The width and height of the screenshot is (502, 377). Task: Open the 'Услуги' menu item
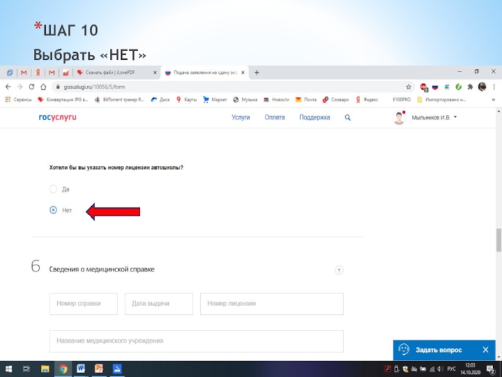pos(240,117)
